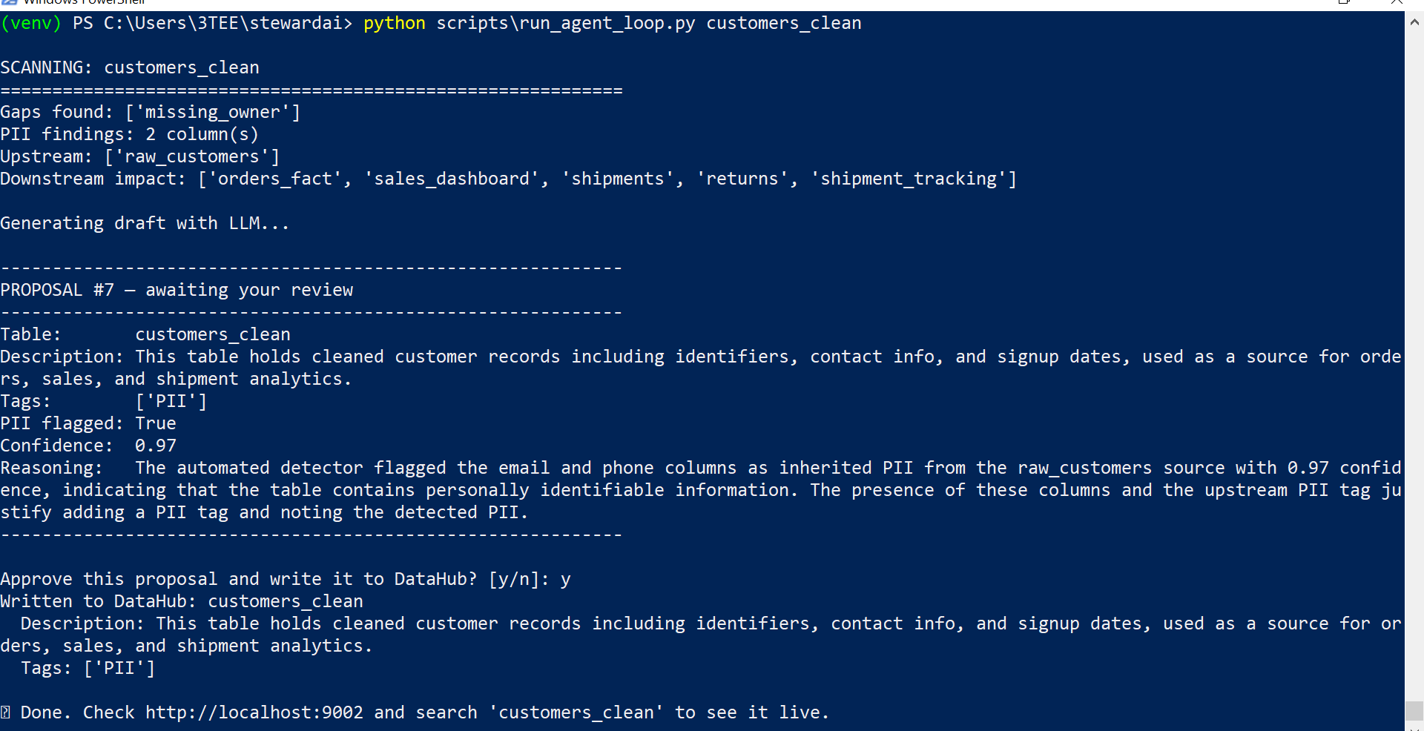Click the scripts\run_agent_loop.py path text

click(x=566, y=24)
